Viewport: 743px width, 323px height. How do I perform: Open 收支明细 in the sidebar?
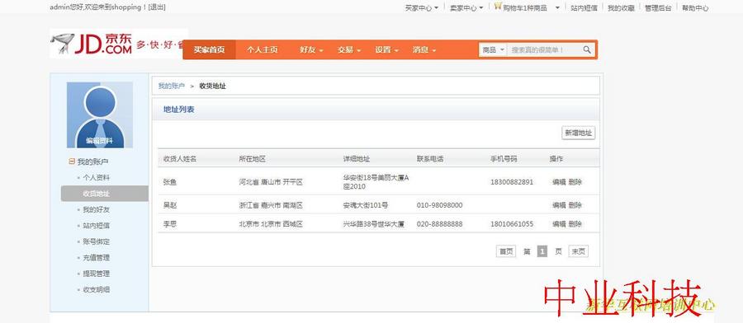coord(97,289)
